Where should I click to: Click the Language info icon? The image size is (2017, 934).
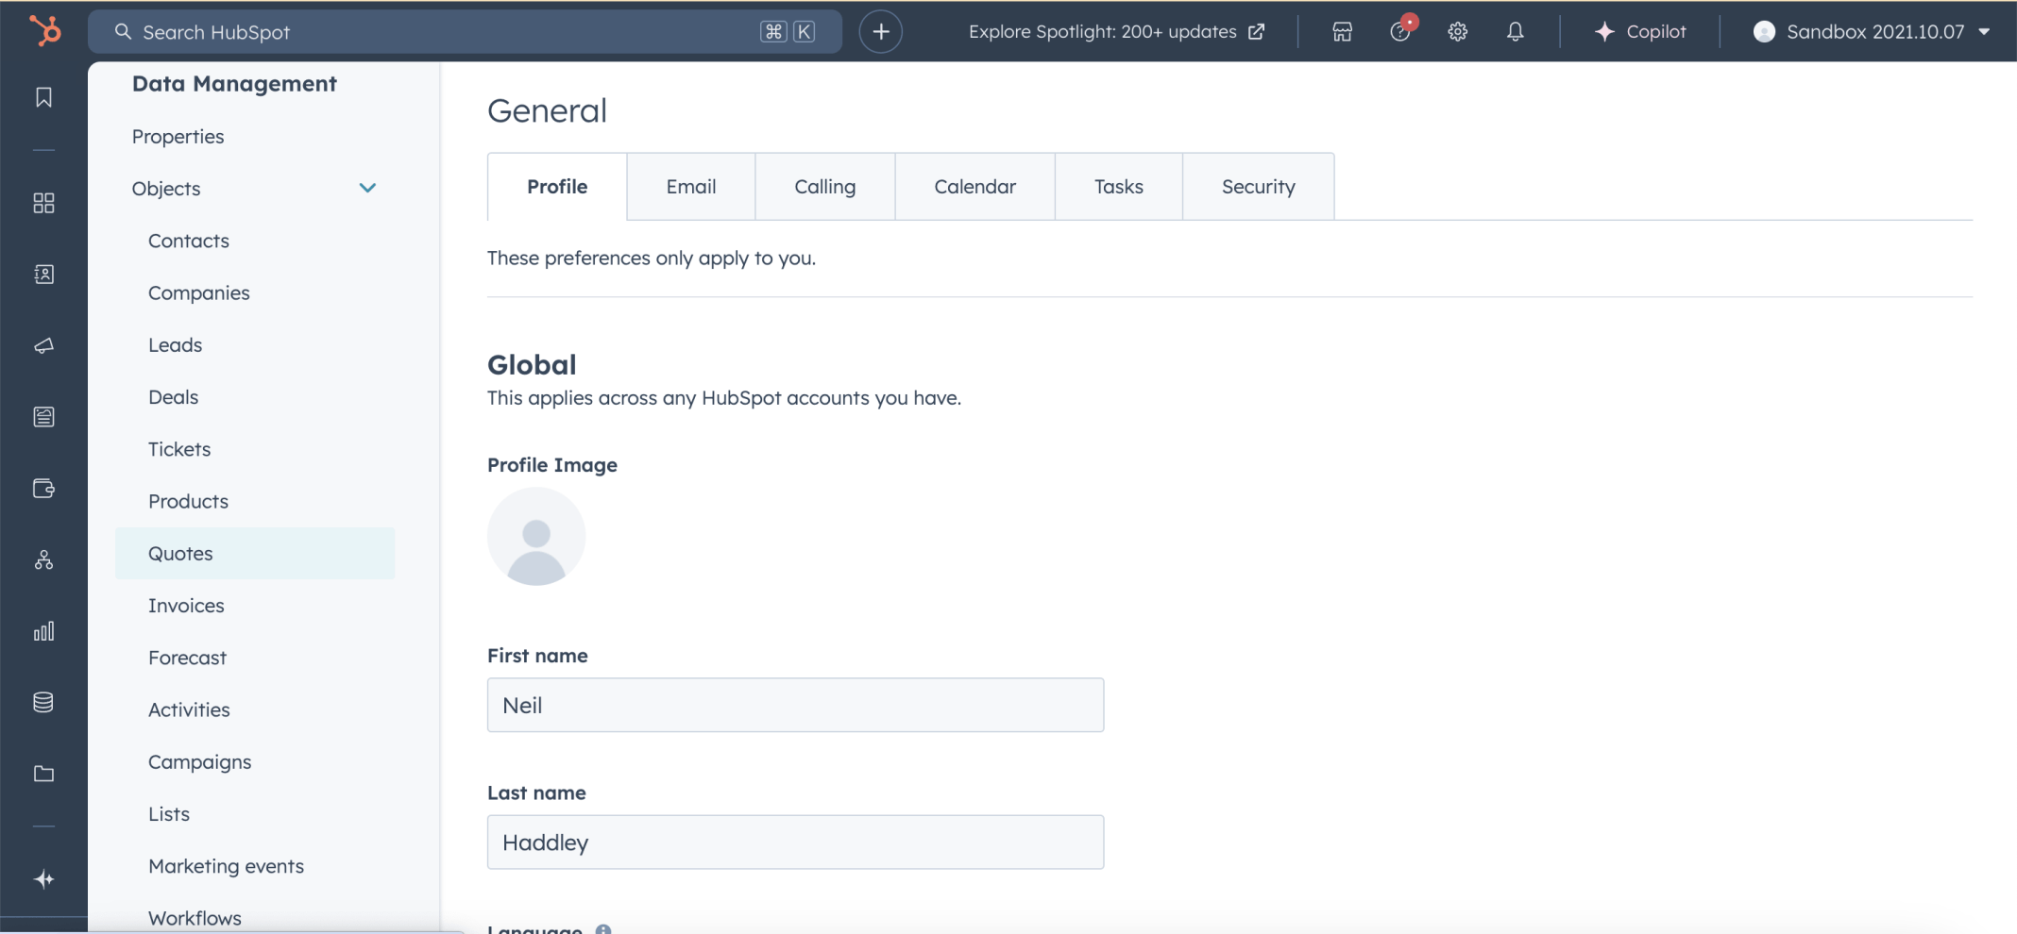603,929
